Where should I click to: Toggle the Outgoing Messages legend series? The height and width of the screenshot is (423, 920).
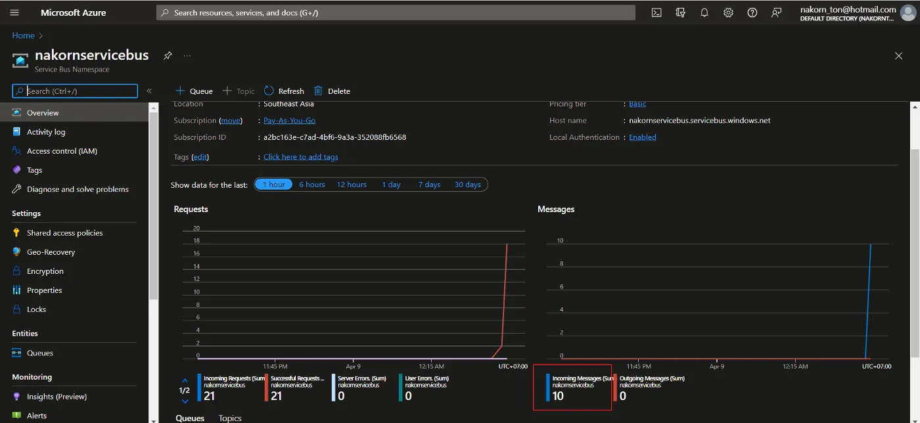pyautogui.click(x=649, y=388)
